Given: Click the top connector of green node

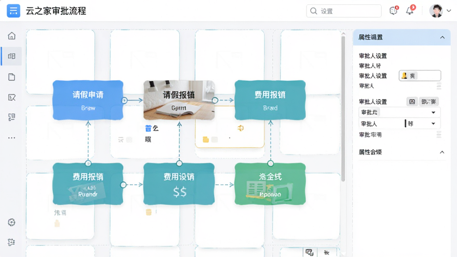Looking at the screenshot, I should click(270, 163).
